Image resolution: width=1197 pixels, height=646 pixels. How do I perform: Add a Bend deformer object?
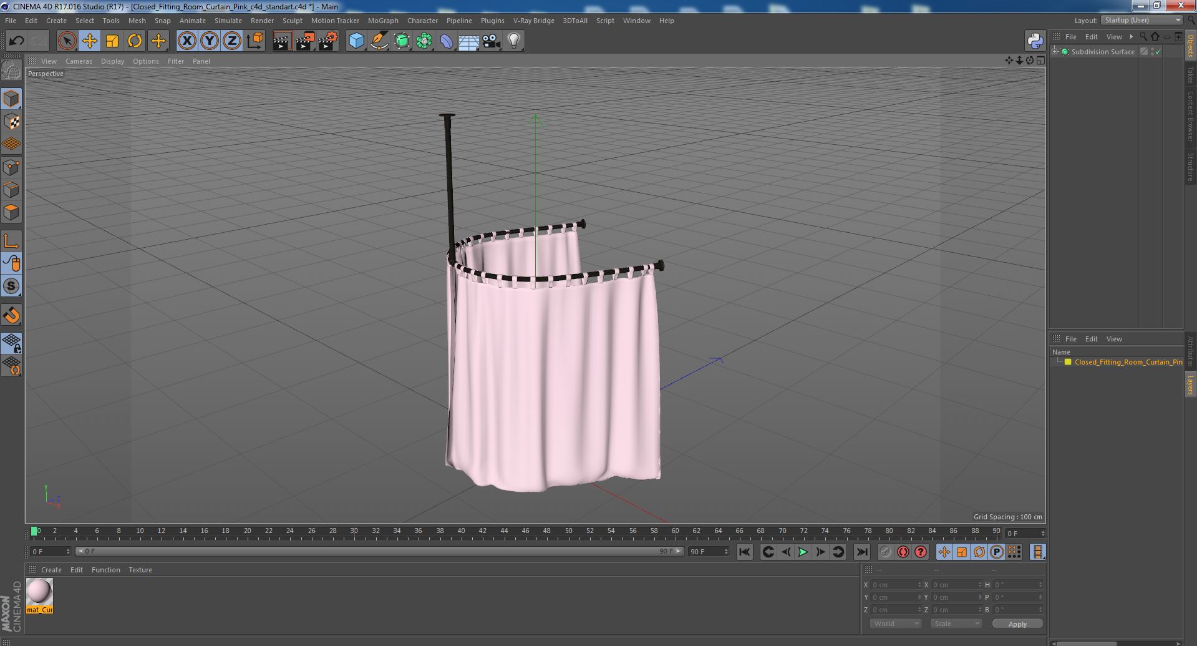(447, 41)
